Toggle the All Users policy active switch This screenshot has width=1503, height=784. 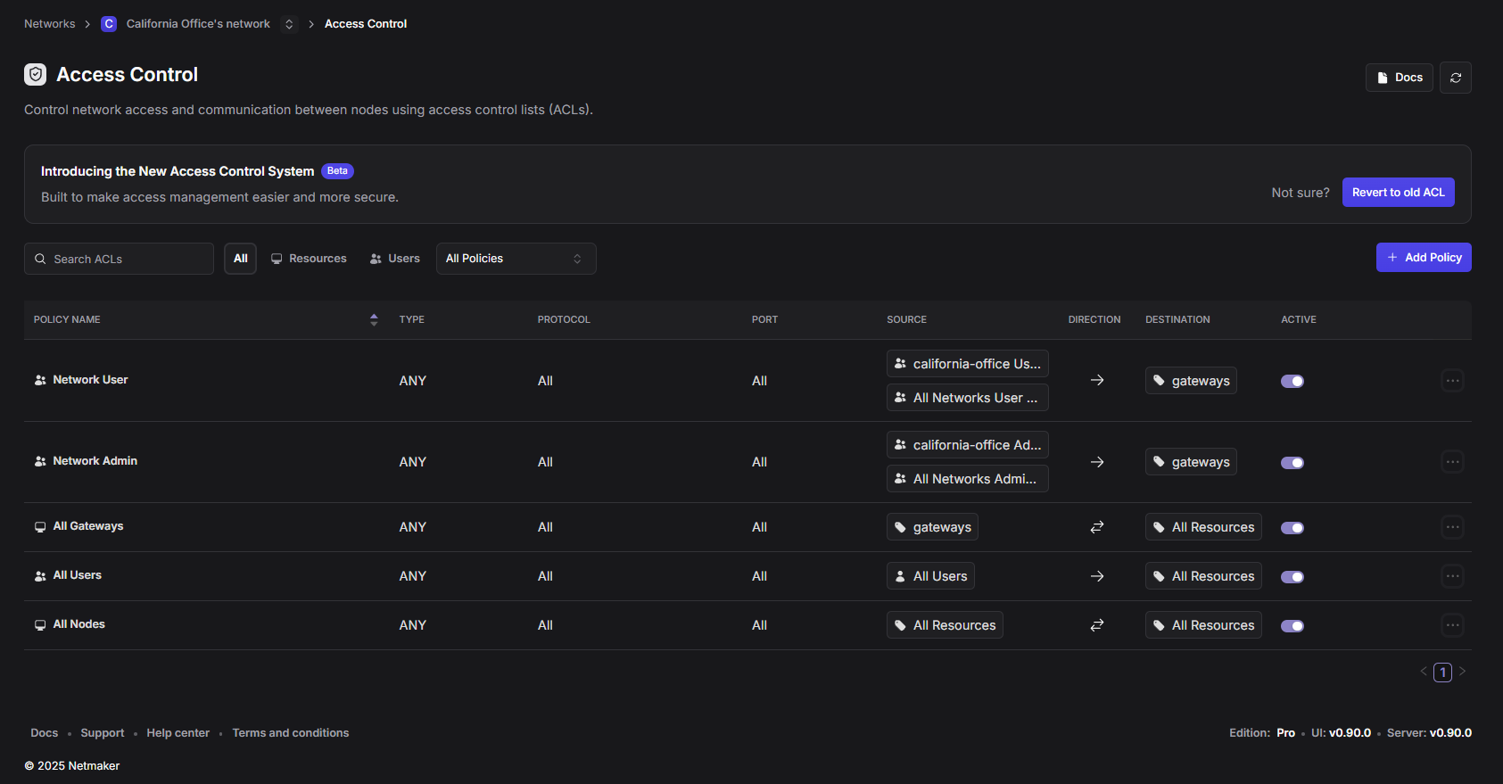pos(1292,576)
